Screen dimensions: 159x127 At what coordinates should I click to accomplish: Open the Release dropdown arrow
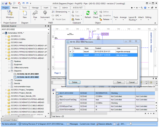point(111,19)
